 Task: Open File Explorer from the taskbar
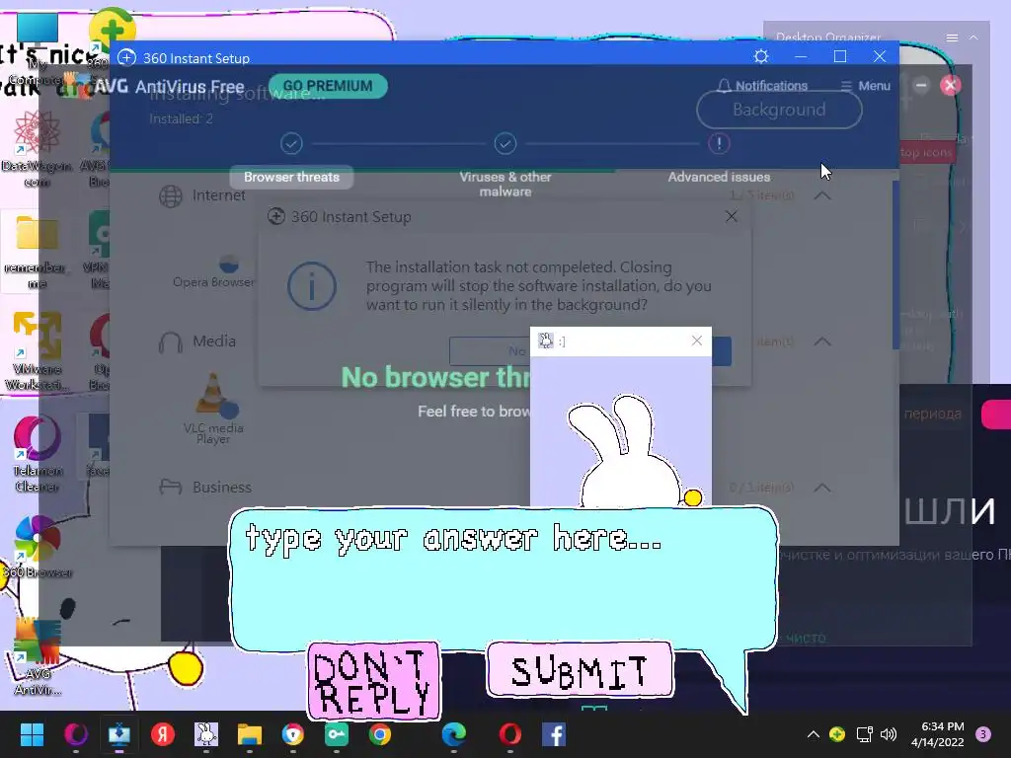pyautogui.click(x=250, y=734)
